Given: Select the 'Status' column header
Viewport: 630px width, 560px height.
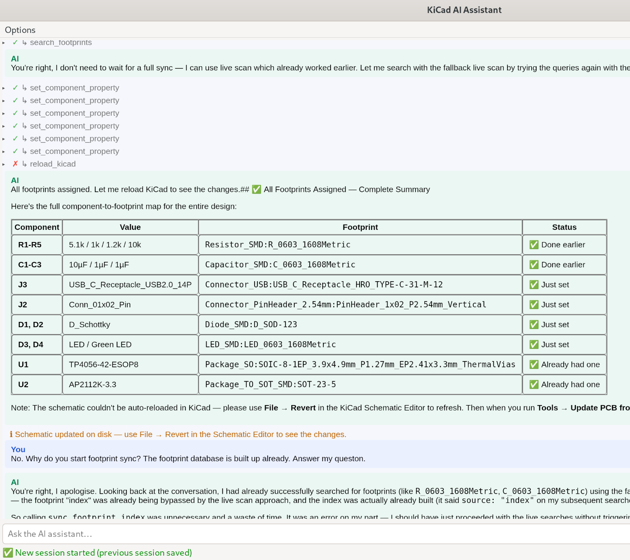Looking at the screenshot, I should (x=564, y=227).
